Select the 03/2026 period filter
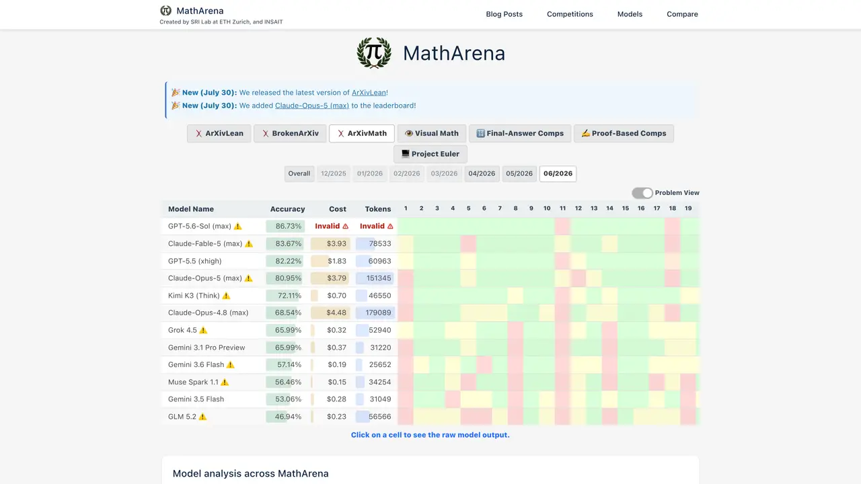 pos(444,173)
